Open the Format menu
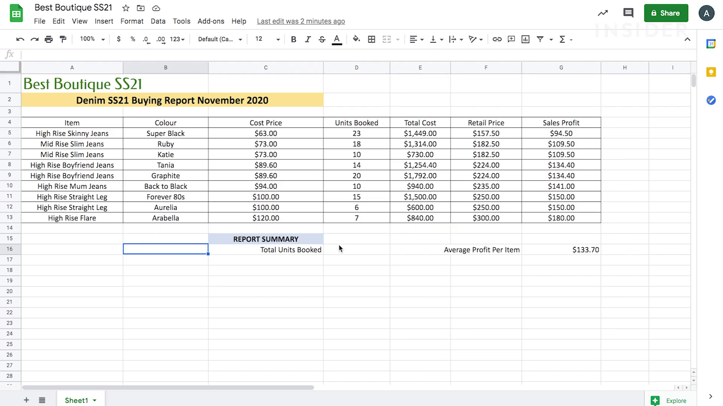The width and height of the screenshot is (723, 406). point(132,21)
